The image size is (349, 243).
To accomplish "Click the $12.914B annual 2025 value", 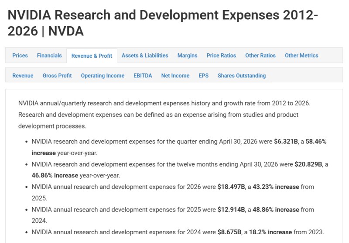I will [231, 209].
